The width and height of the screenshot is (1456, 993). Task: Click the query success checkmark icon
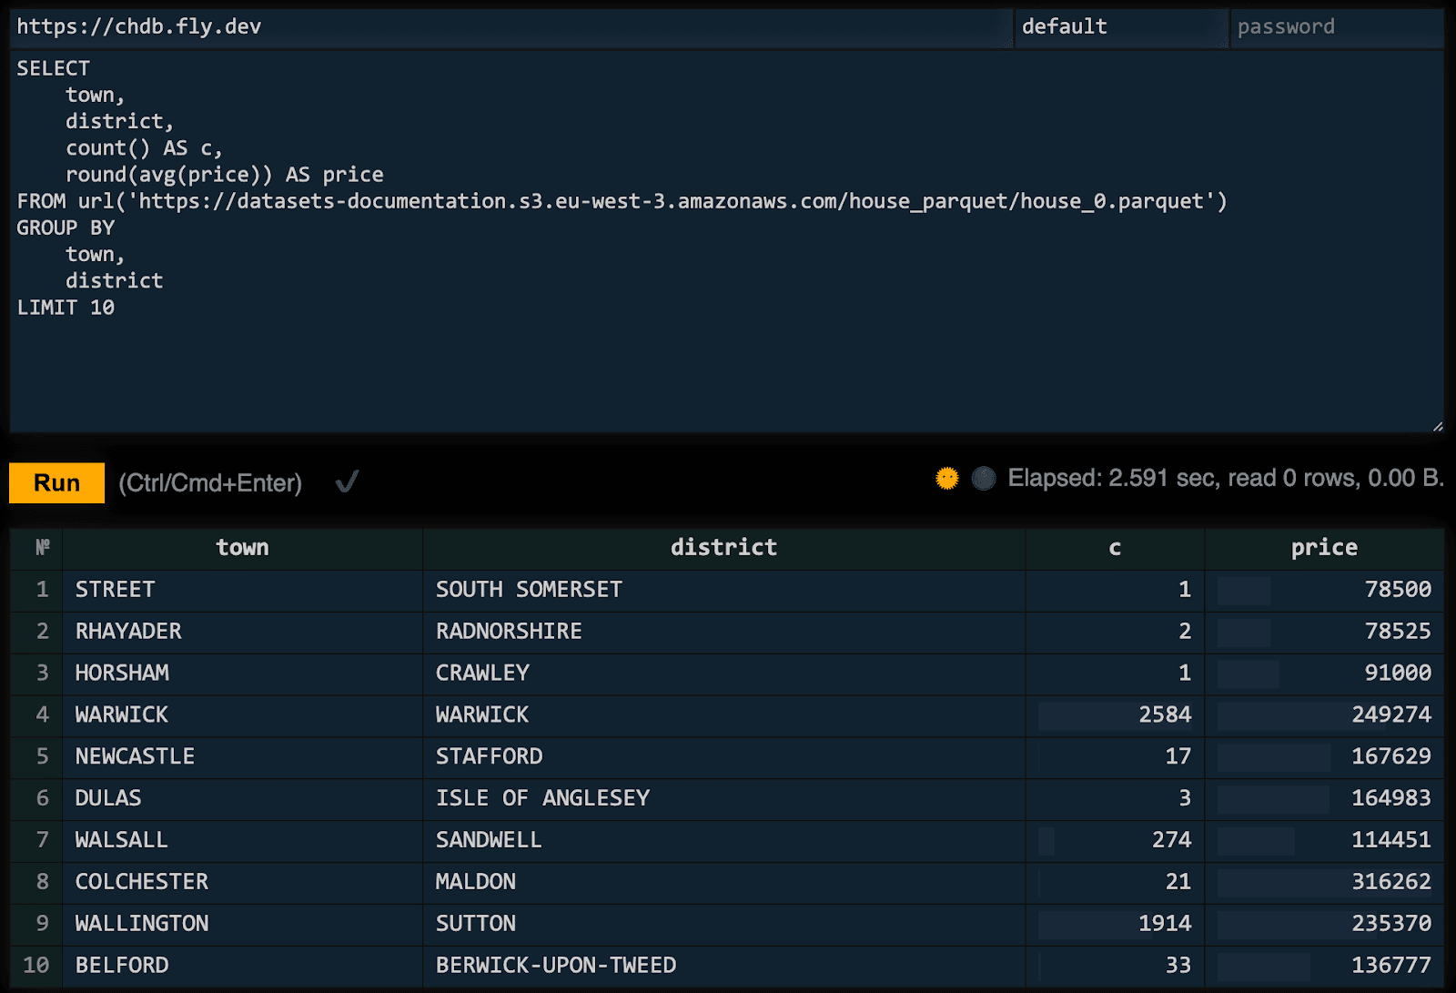pos(347,481)
